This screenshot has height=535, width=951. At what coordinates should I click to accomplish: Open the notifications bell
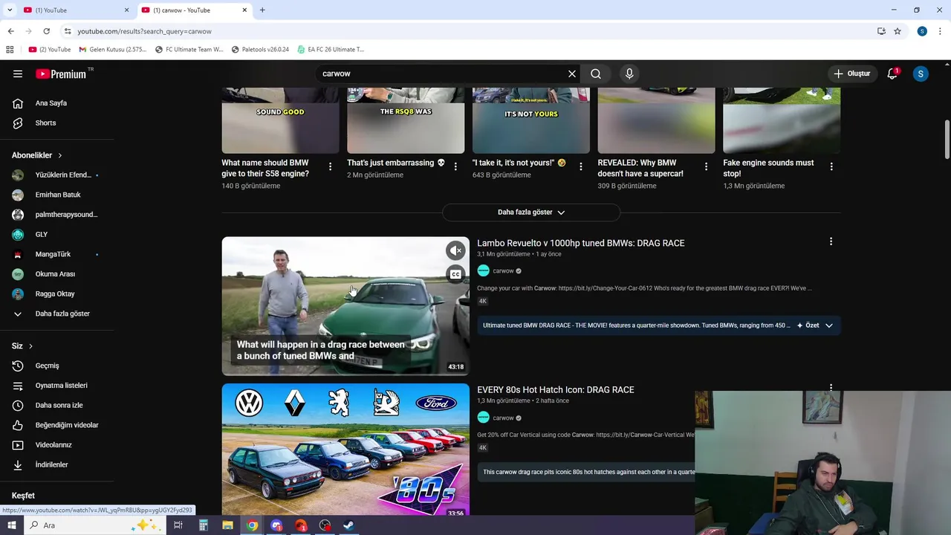(892, 74)
